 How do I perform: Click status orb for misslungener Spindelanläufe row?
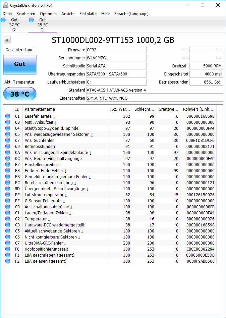coord(8,153)
